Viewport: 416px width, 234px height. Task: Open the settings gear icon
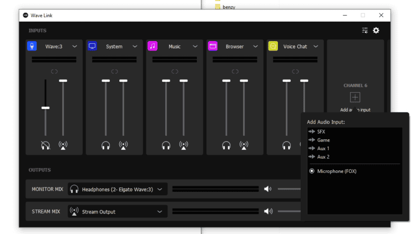point(376,30)
